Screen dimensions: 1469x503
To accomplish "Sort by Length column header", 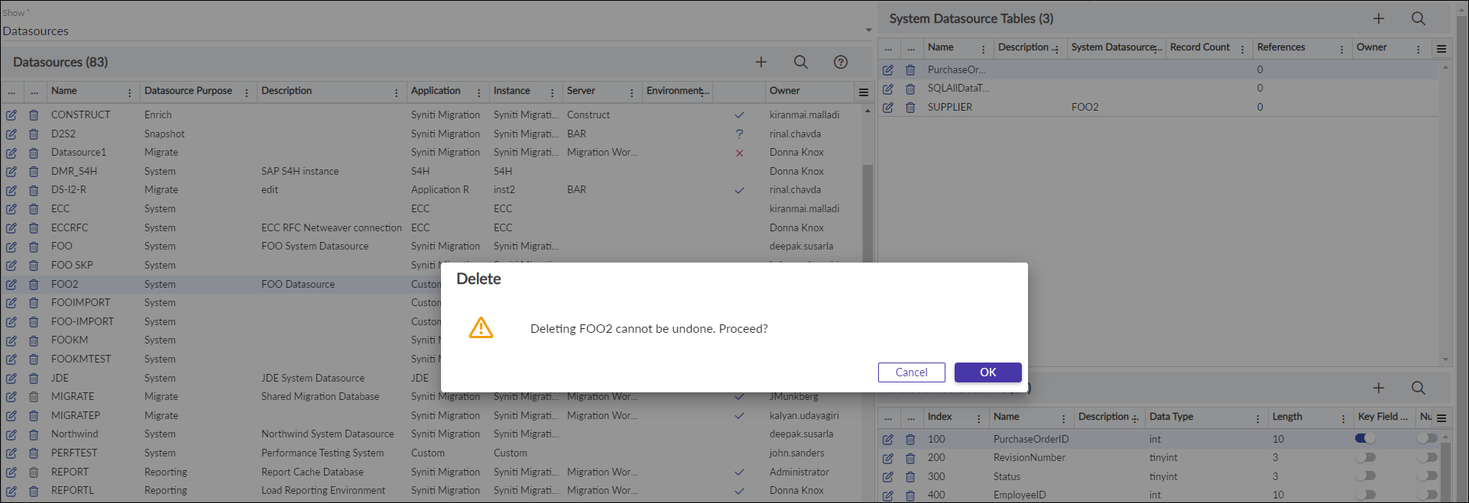I will (1287, 417).
